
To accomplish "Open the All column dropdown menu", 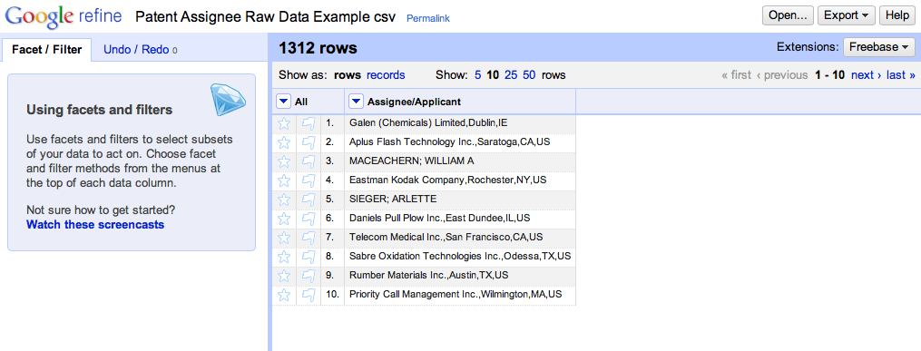I will click(284, 102).
